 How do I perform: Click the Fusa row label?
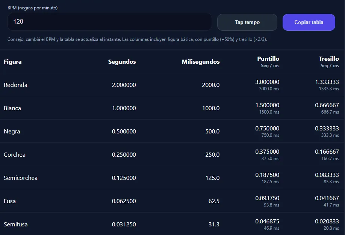click(x=10, y=201)
